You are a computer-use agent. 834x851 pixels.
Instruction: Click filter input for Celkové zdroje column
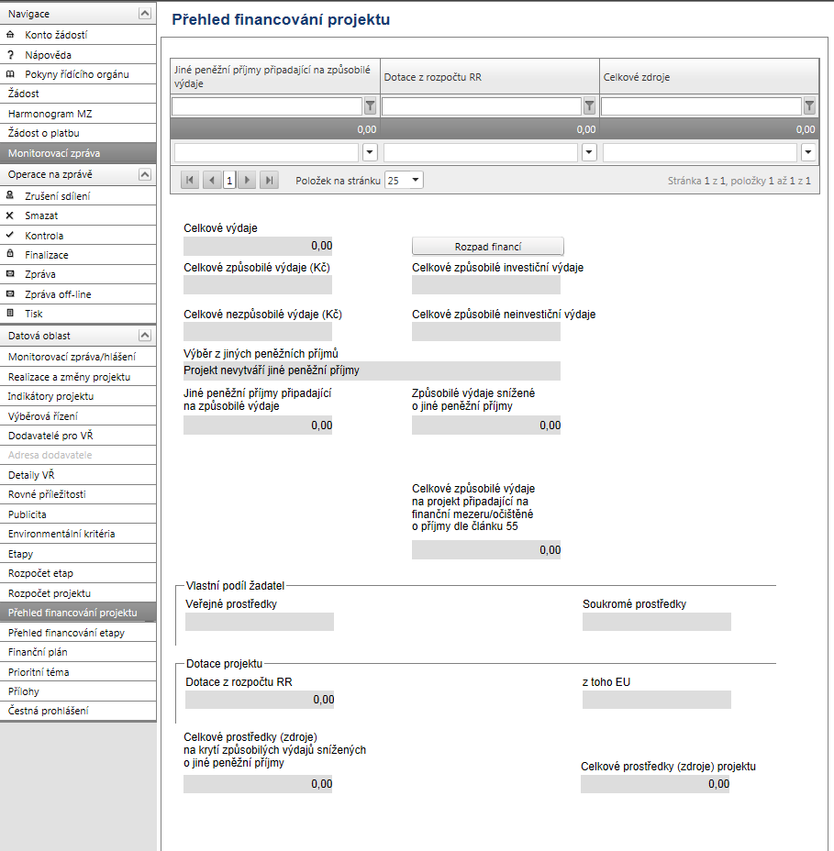click(x=701, y=105)
